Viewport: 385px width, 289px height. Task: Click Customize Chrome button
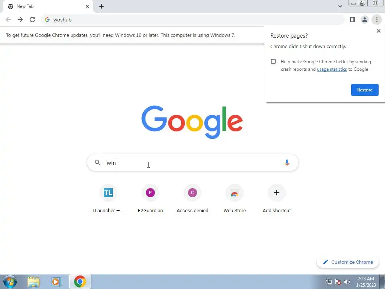coord(348,262)
